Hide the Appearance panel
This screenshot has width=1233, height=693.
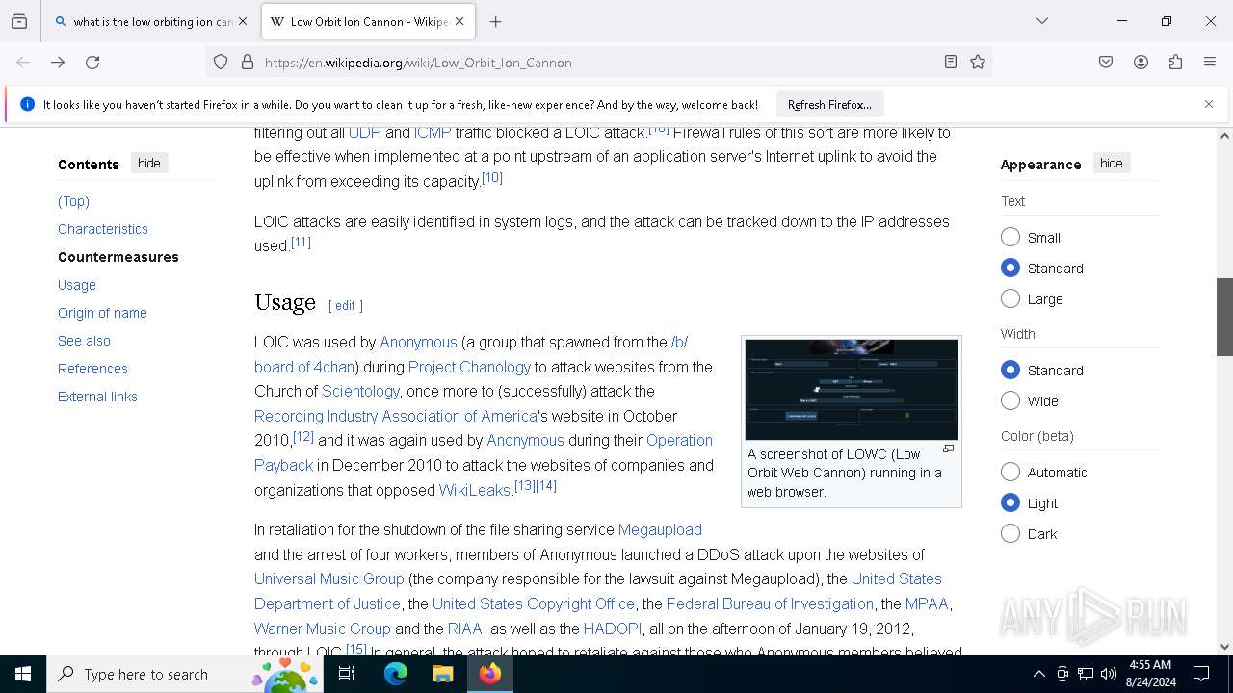(x=1111, y=163)
